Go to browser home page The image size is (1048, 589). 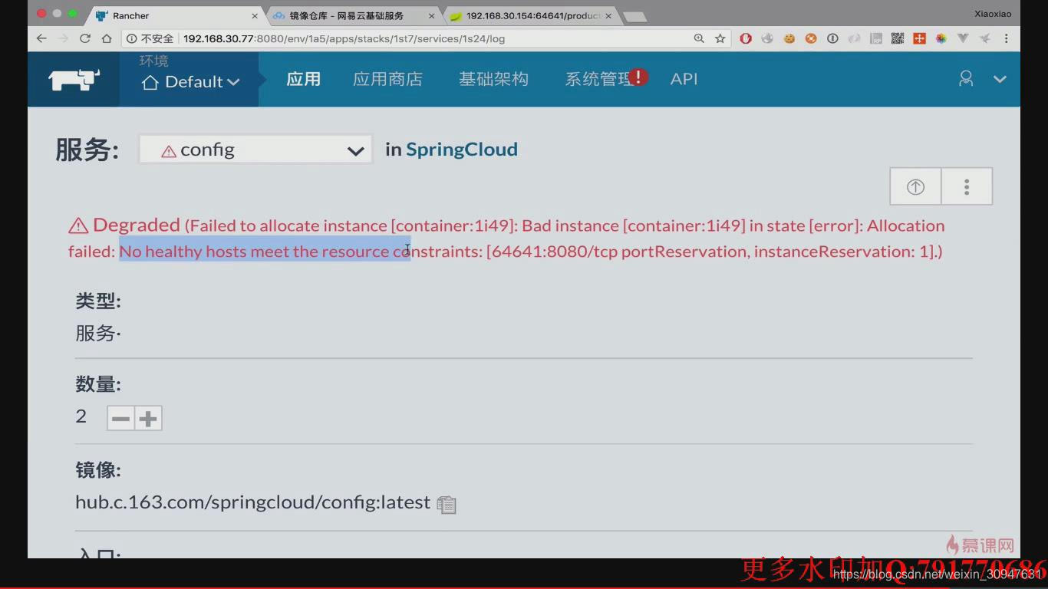(107, 38)
